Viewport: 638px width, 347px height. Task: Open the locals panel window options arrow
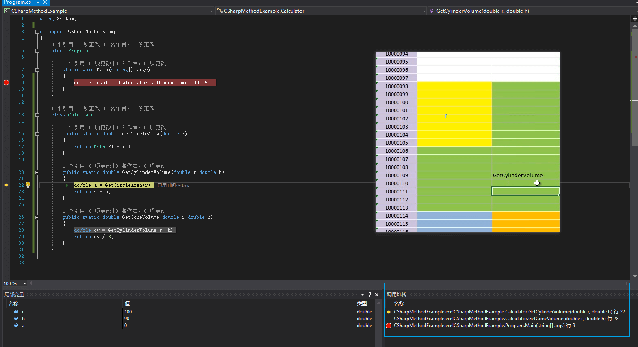[x=362, y=294]
